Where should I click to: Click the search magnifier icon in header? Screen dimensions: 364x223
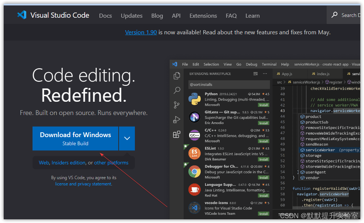[x=334, y=15]
